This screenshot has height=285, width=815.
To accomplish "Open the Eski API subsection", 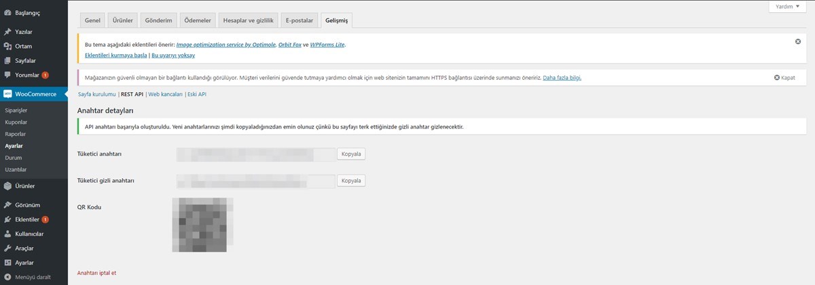I will [x=197, y=94].
